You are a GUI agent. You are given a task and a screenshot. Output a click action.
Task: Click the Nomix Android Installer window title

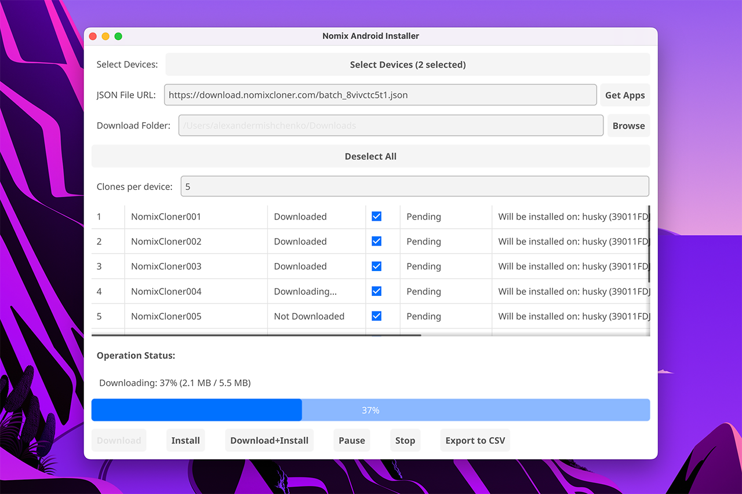pyautogui.click(x=370, y=36)
